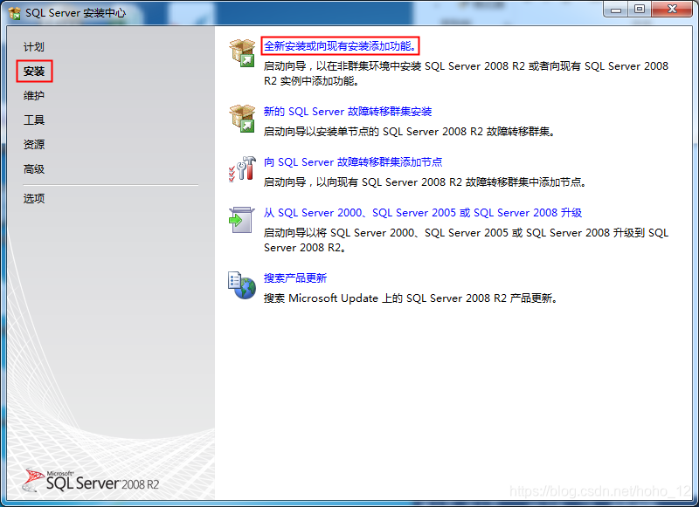This screenshot has height=507, width=699.
Task: Click the description 启动向导以将 SQL Server 2000
Action: pos(466,240)
